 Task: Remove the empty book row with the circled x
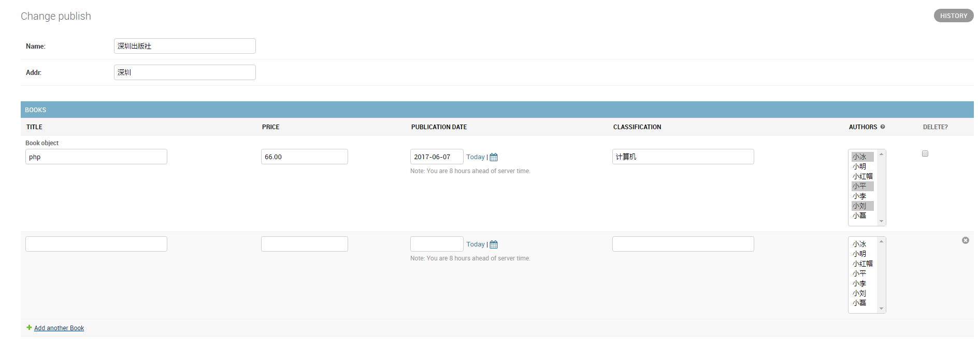click(x=966, y=240)
